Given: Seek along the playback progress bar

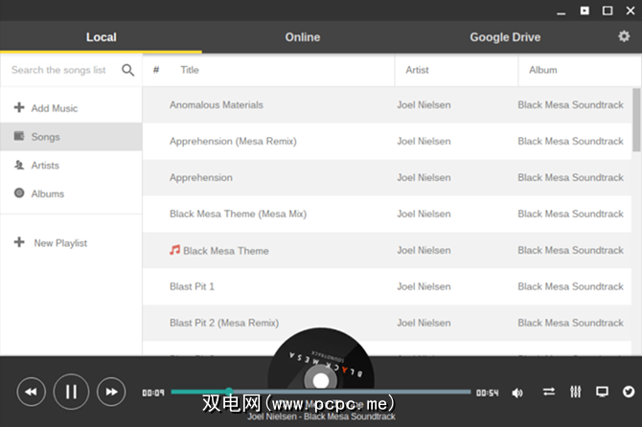Looking at the screenshot, I should pyautogui.click(x=321, y=392).
